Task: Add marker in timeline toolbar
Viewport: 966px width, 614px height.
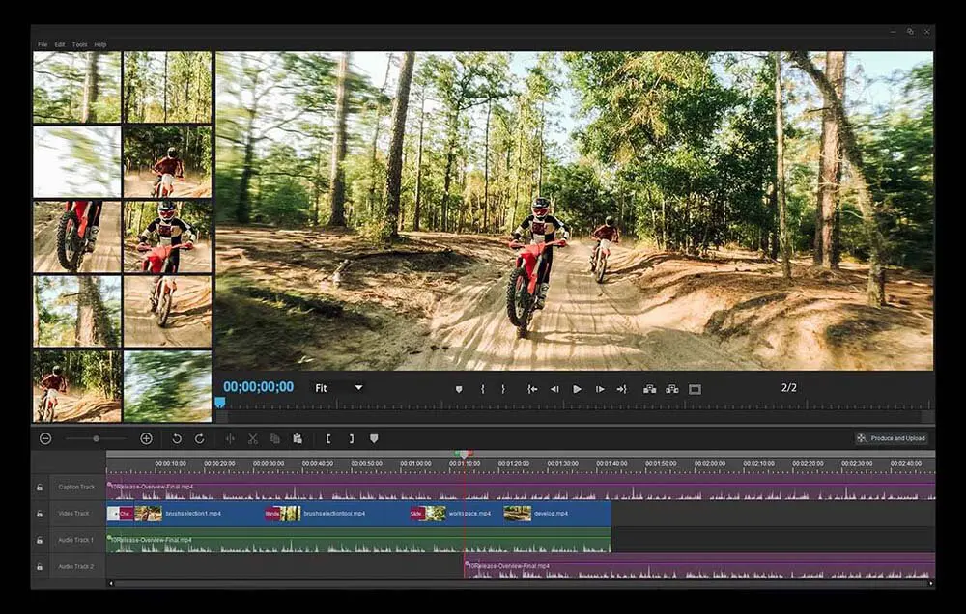Action: (374, 438)
